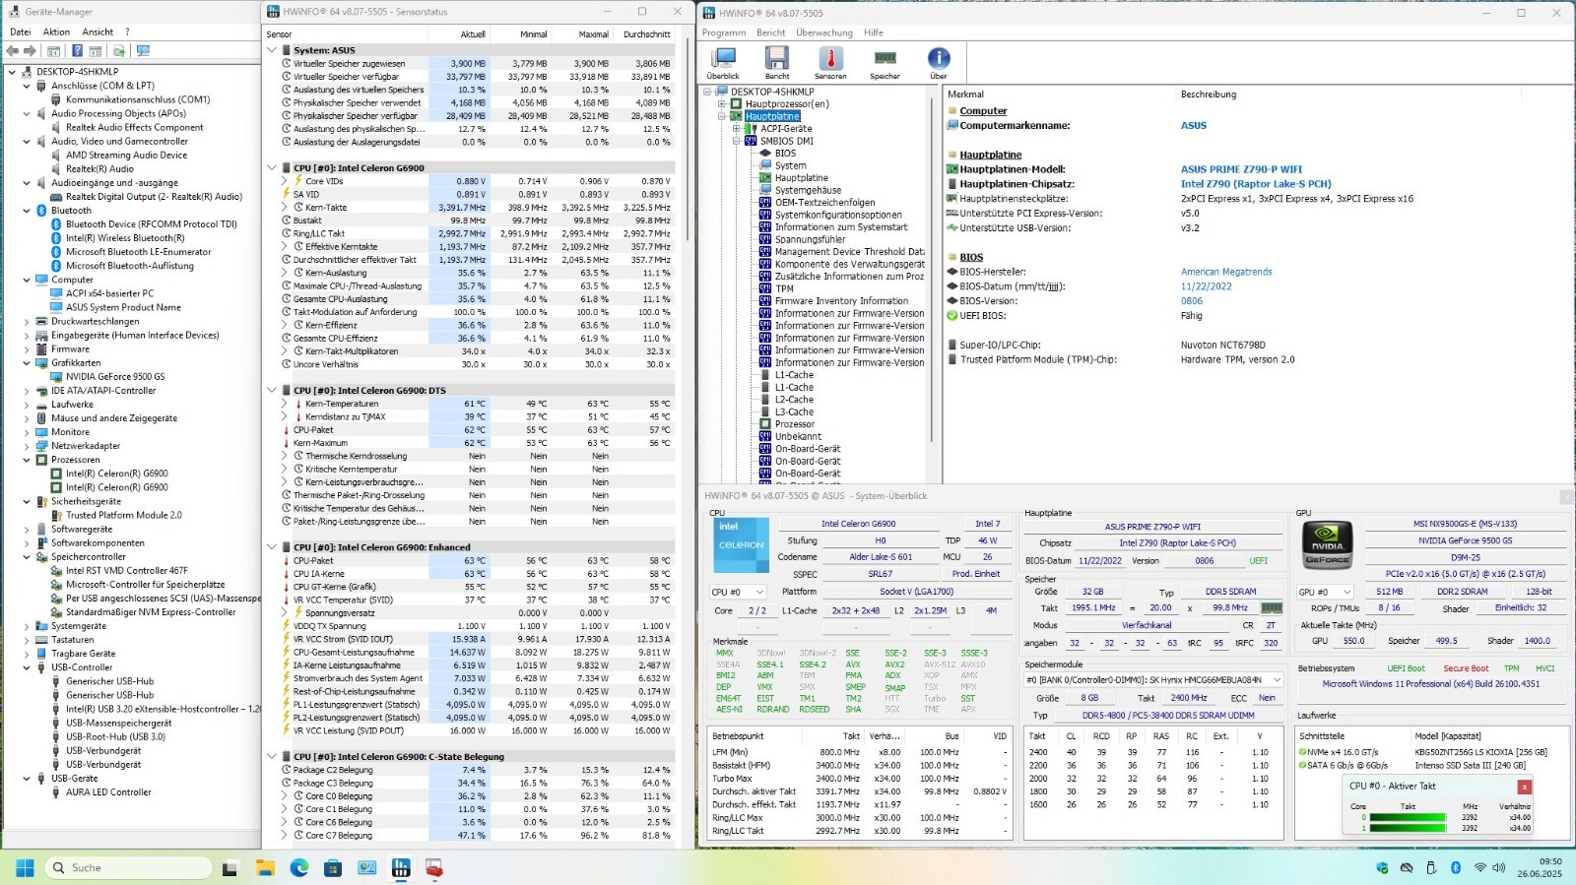The height and width of the screenshot is (885, 1576).
Task: Launch Microsoft Edge from the taskbar
Action: (299, 867)
